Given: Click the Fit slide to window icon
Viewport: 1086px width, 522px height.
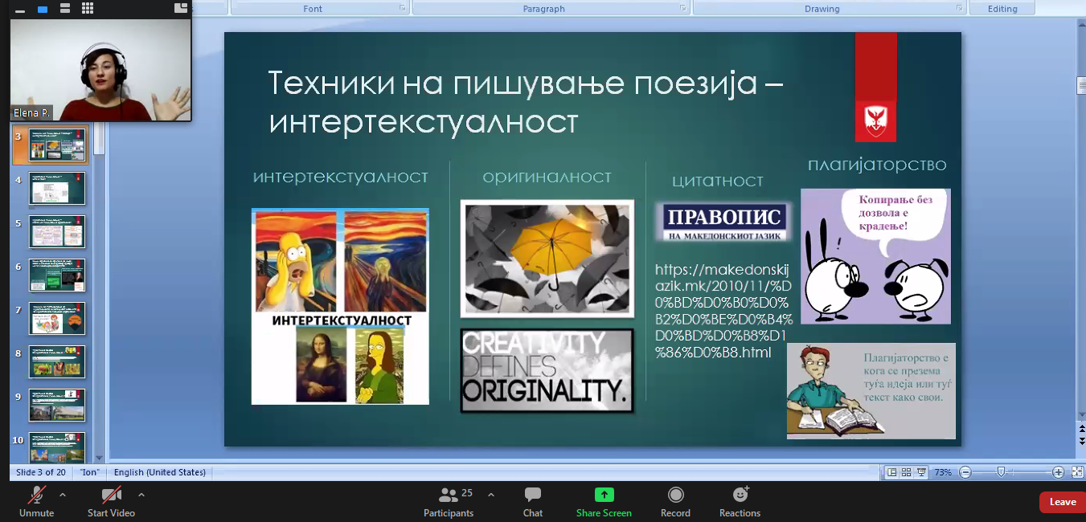Looking at the screenshot, I should (x=1074, y=472).
